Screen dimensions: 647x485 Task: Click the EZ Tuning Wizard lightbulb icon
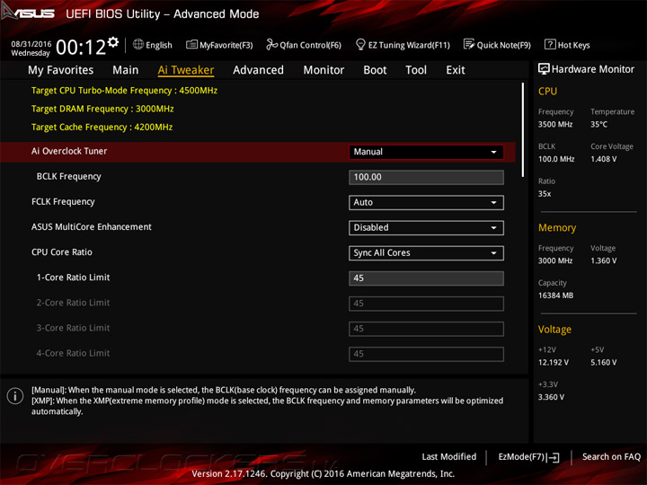click(360, 44)
